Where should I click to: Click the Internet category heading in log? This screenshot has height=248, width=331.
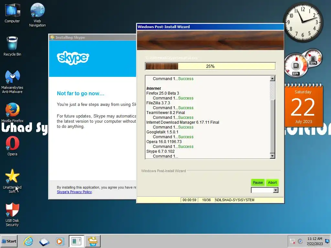point(154,88)
